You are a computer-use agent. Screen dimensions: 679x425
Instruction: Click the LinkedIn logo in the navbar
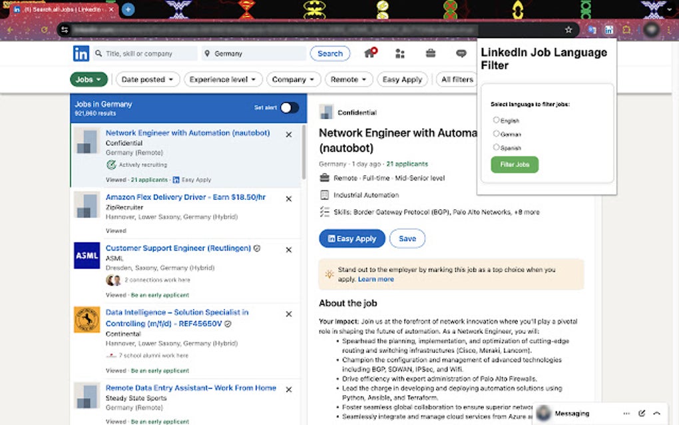[81, 53]
